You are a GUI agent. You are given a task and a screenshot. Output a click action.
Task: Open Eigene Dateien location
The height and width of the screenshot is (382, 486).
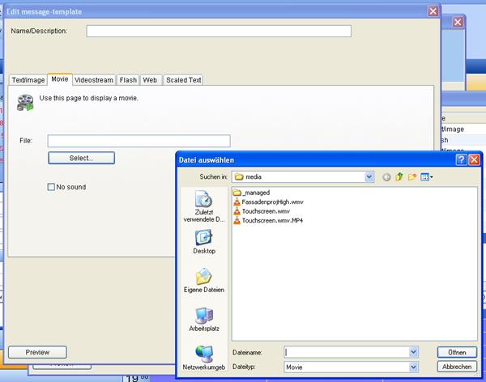coord(203,279)
